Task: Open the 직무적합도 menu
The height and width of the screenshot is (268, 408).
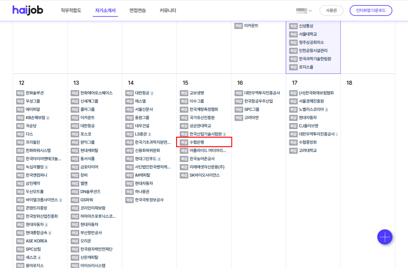Action: 71,11
